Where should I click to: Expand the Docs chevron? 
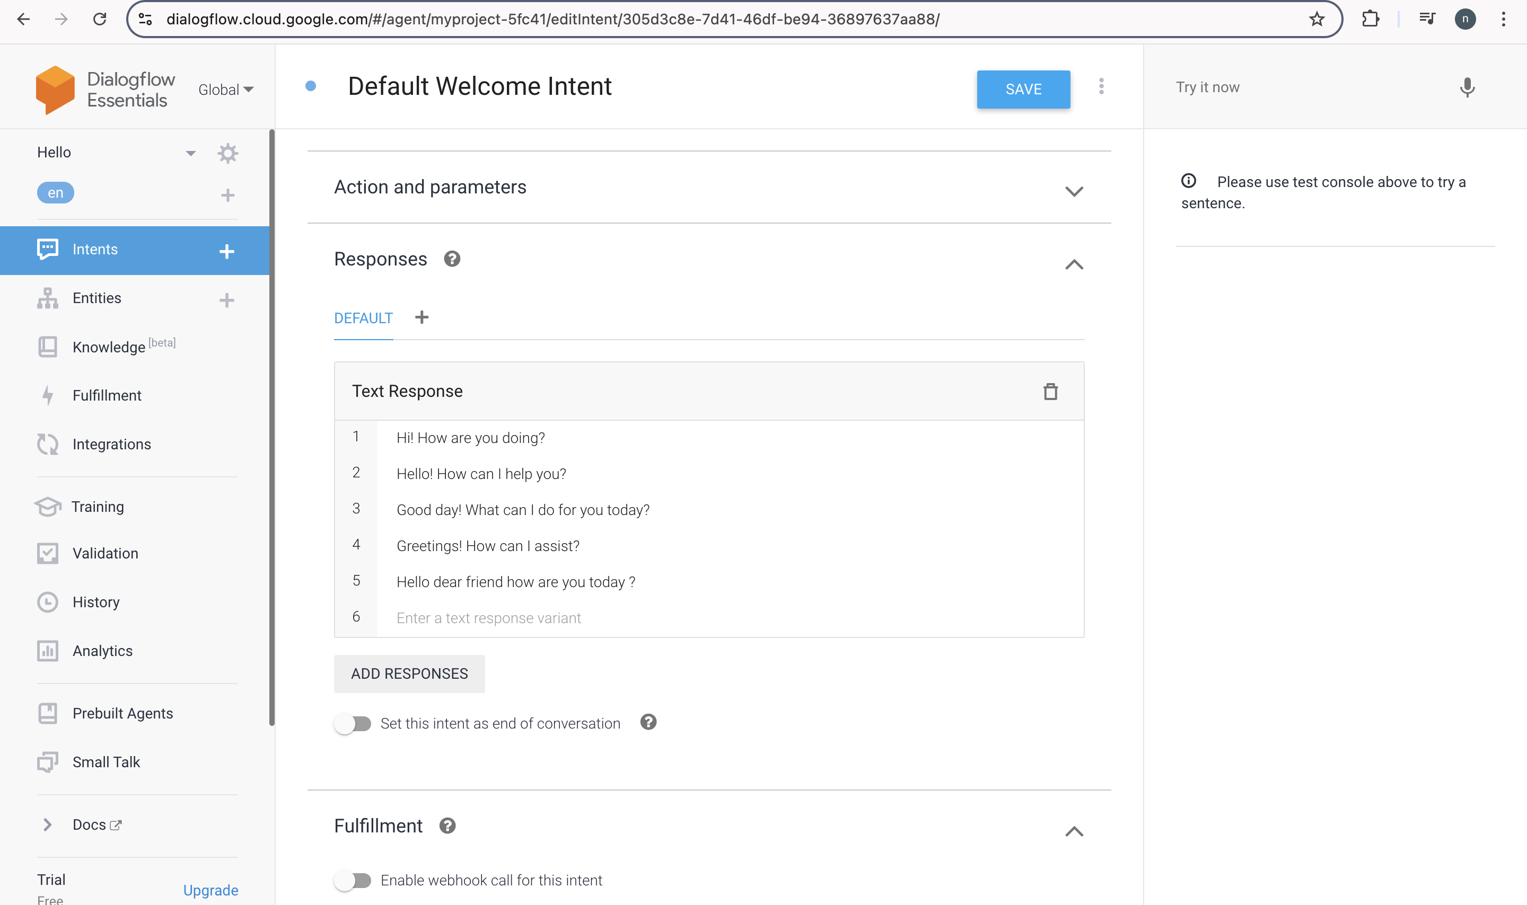coord(48,825)
